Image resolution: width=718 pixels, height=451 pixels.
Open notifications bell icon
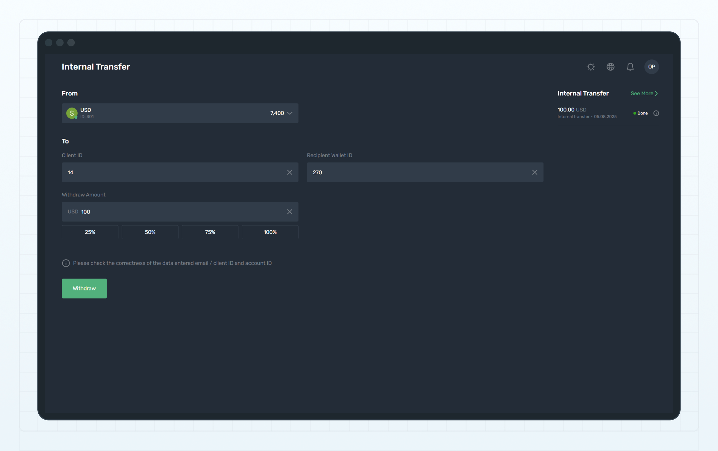tap(630, 67)
